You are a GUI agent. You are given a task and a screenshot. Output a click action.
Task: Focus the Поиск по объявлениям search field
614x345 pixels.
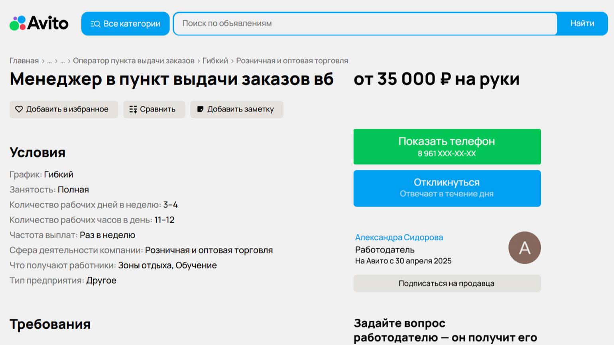coord(365,24)
